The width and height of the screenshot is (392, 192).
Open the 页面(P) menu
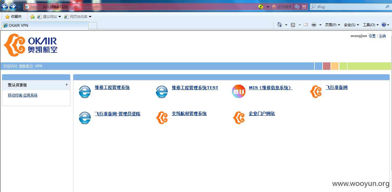332,25
